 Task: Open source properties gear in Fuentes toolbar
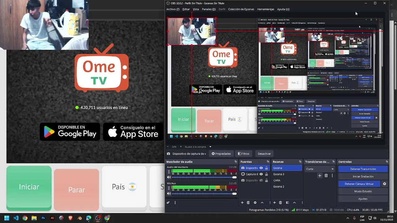(x=255, y=203)
